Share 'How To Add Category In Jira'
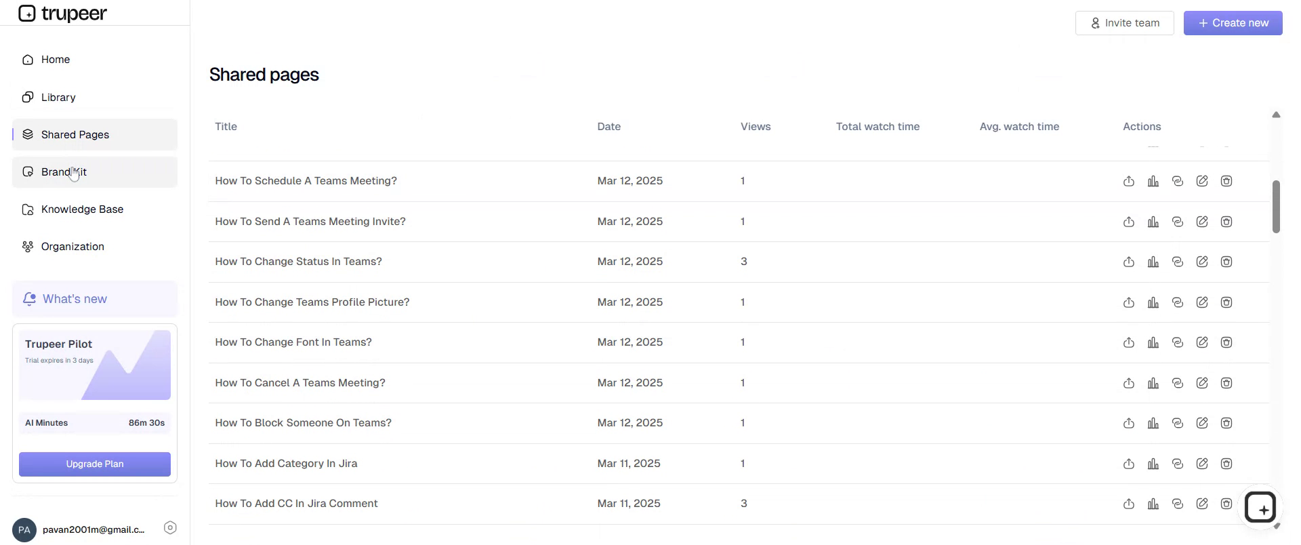Viewport: 1301px width, 545px height. (1129, 464)
